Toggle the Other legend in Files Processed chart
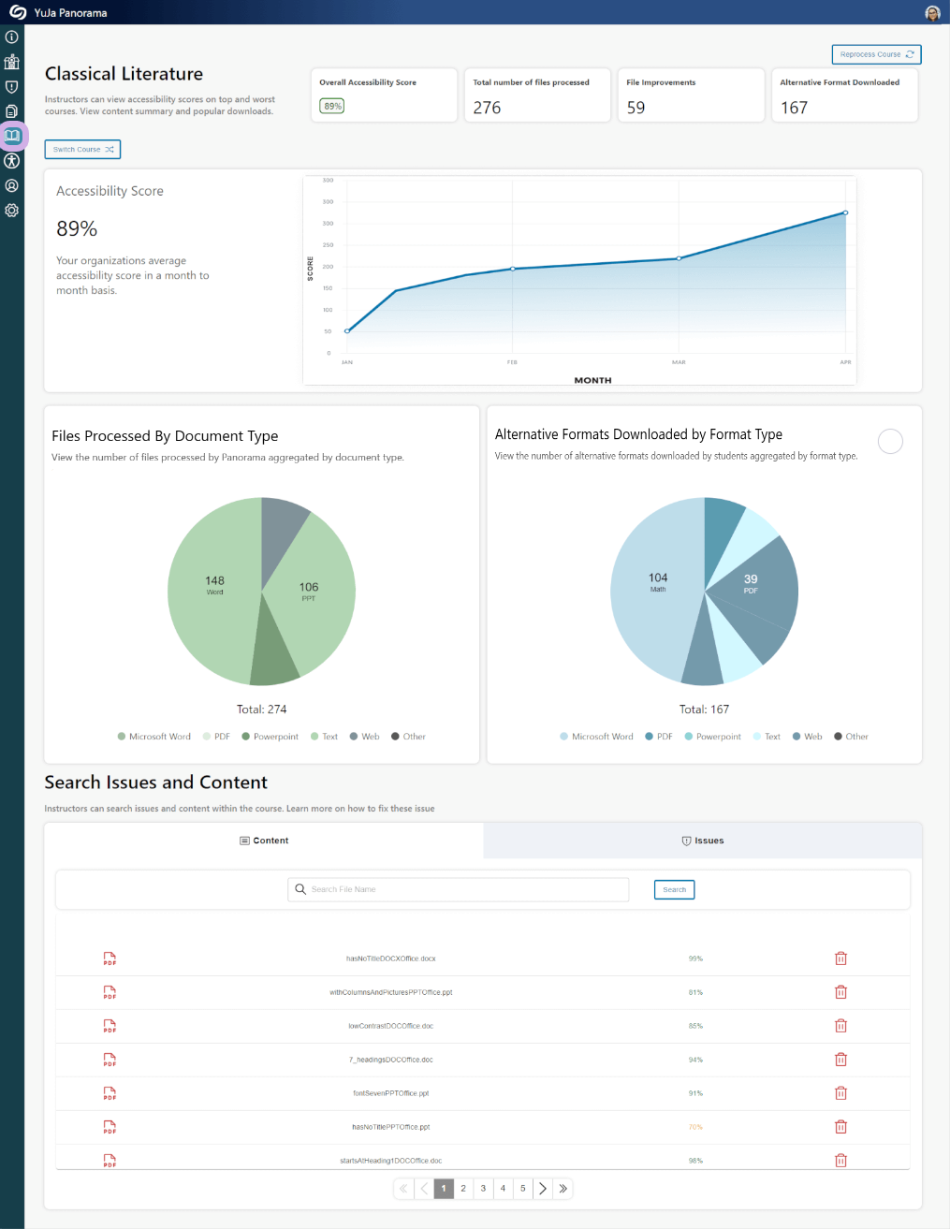 (x=408, y=737)
